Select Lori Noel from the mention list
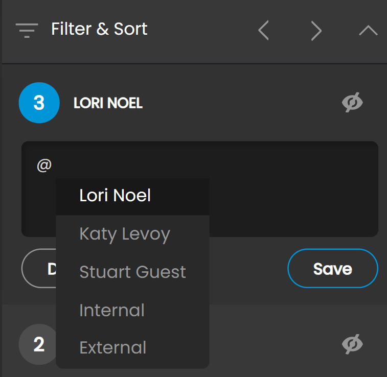 [x=115, y=196]
